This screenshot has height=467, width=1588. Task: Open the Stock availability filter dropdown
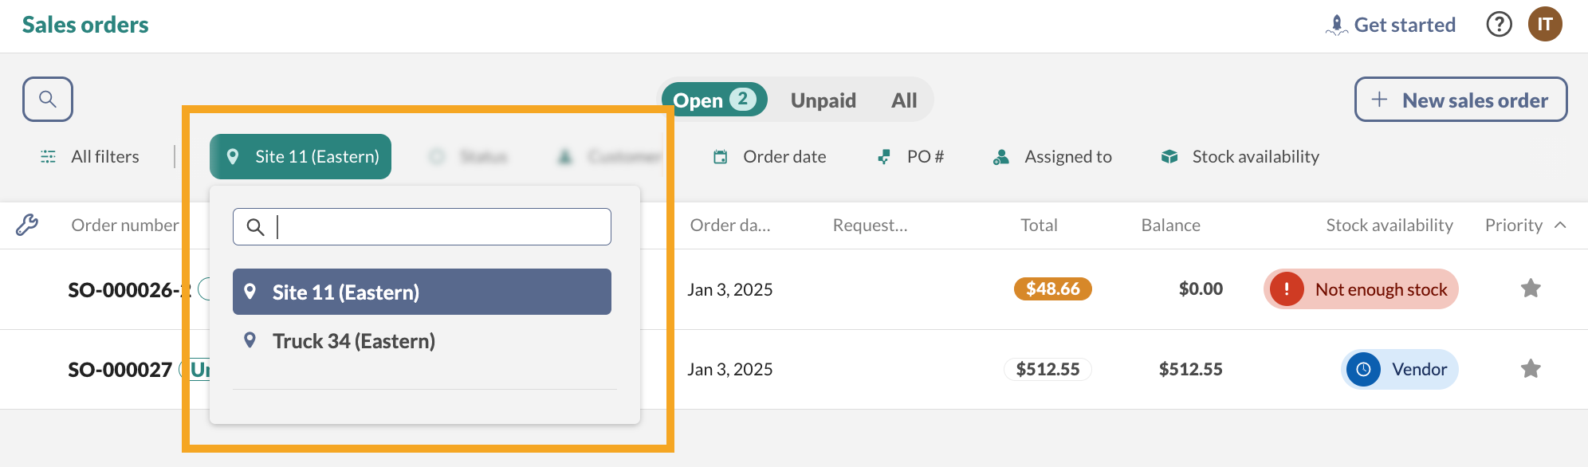click(x=1240, y=157)
